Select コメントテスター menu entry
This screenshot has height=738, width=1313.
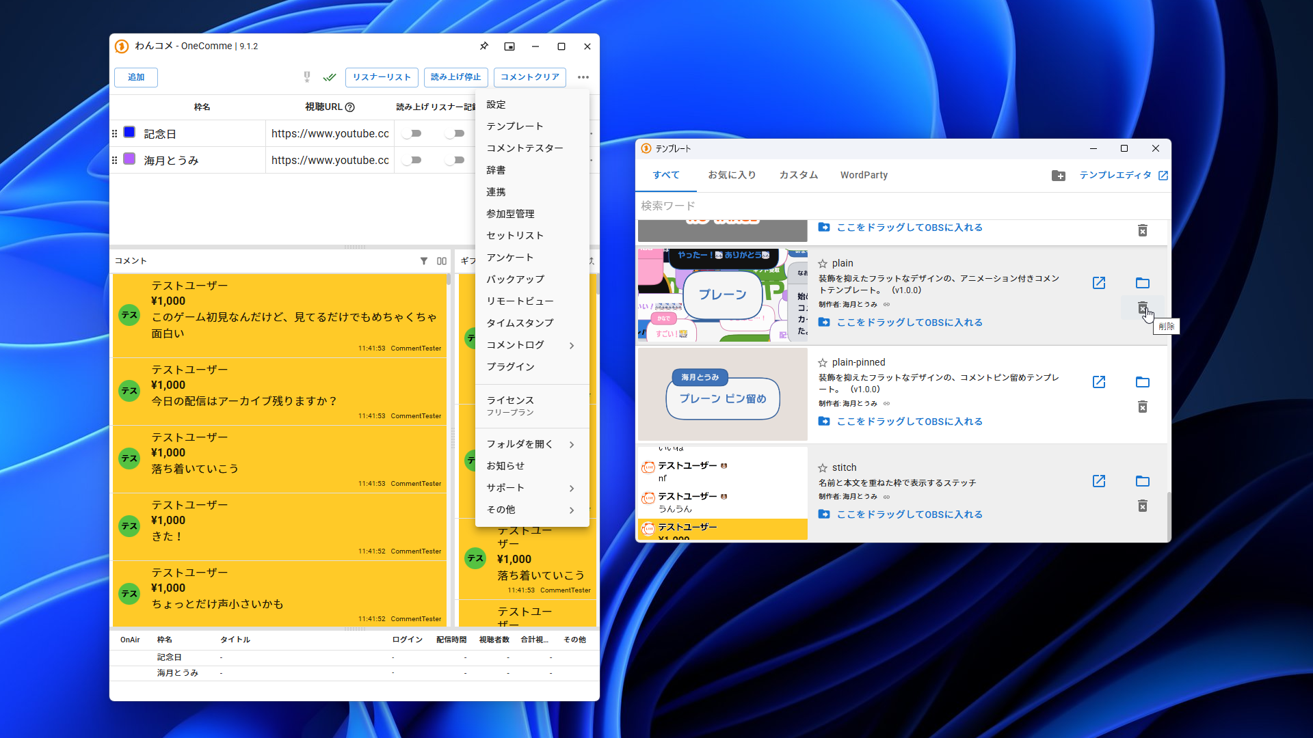(532, 148)
